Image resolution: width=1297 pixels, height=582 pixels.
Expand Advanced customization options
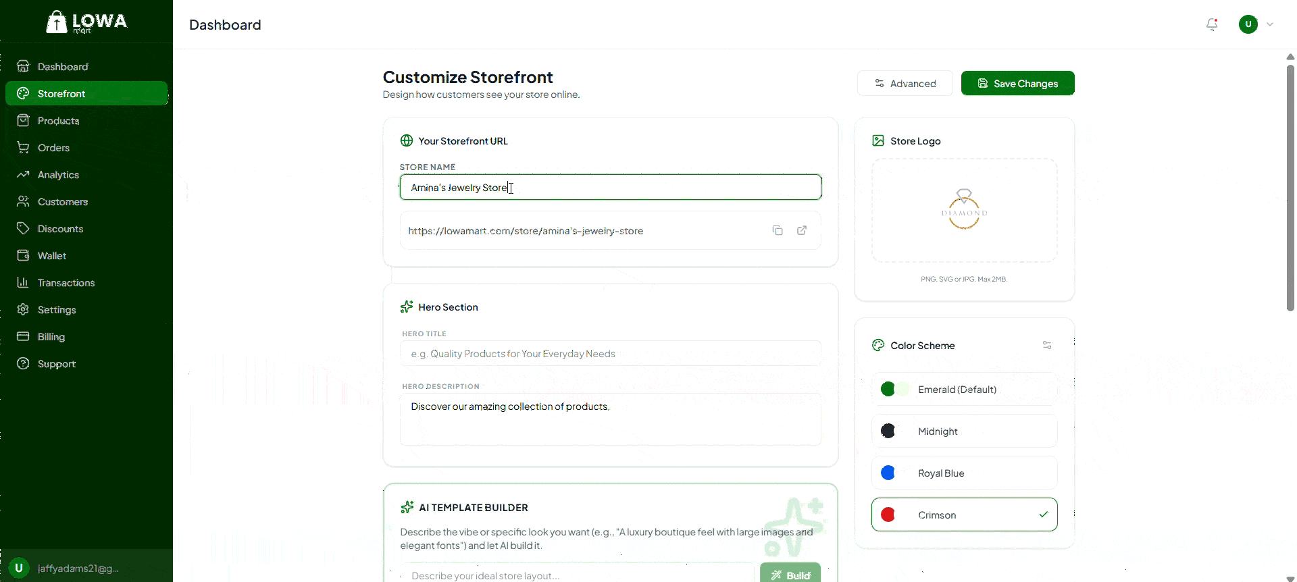[905, 83]
